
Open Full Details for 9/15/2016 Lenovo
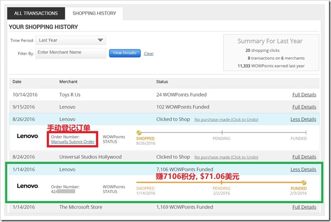304,107
